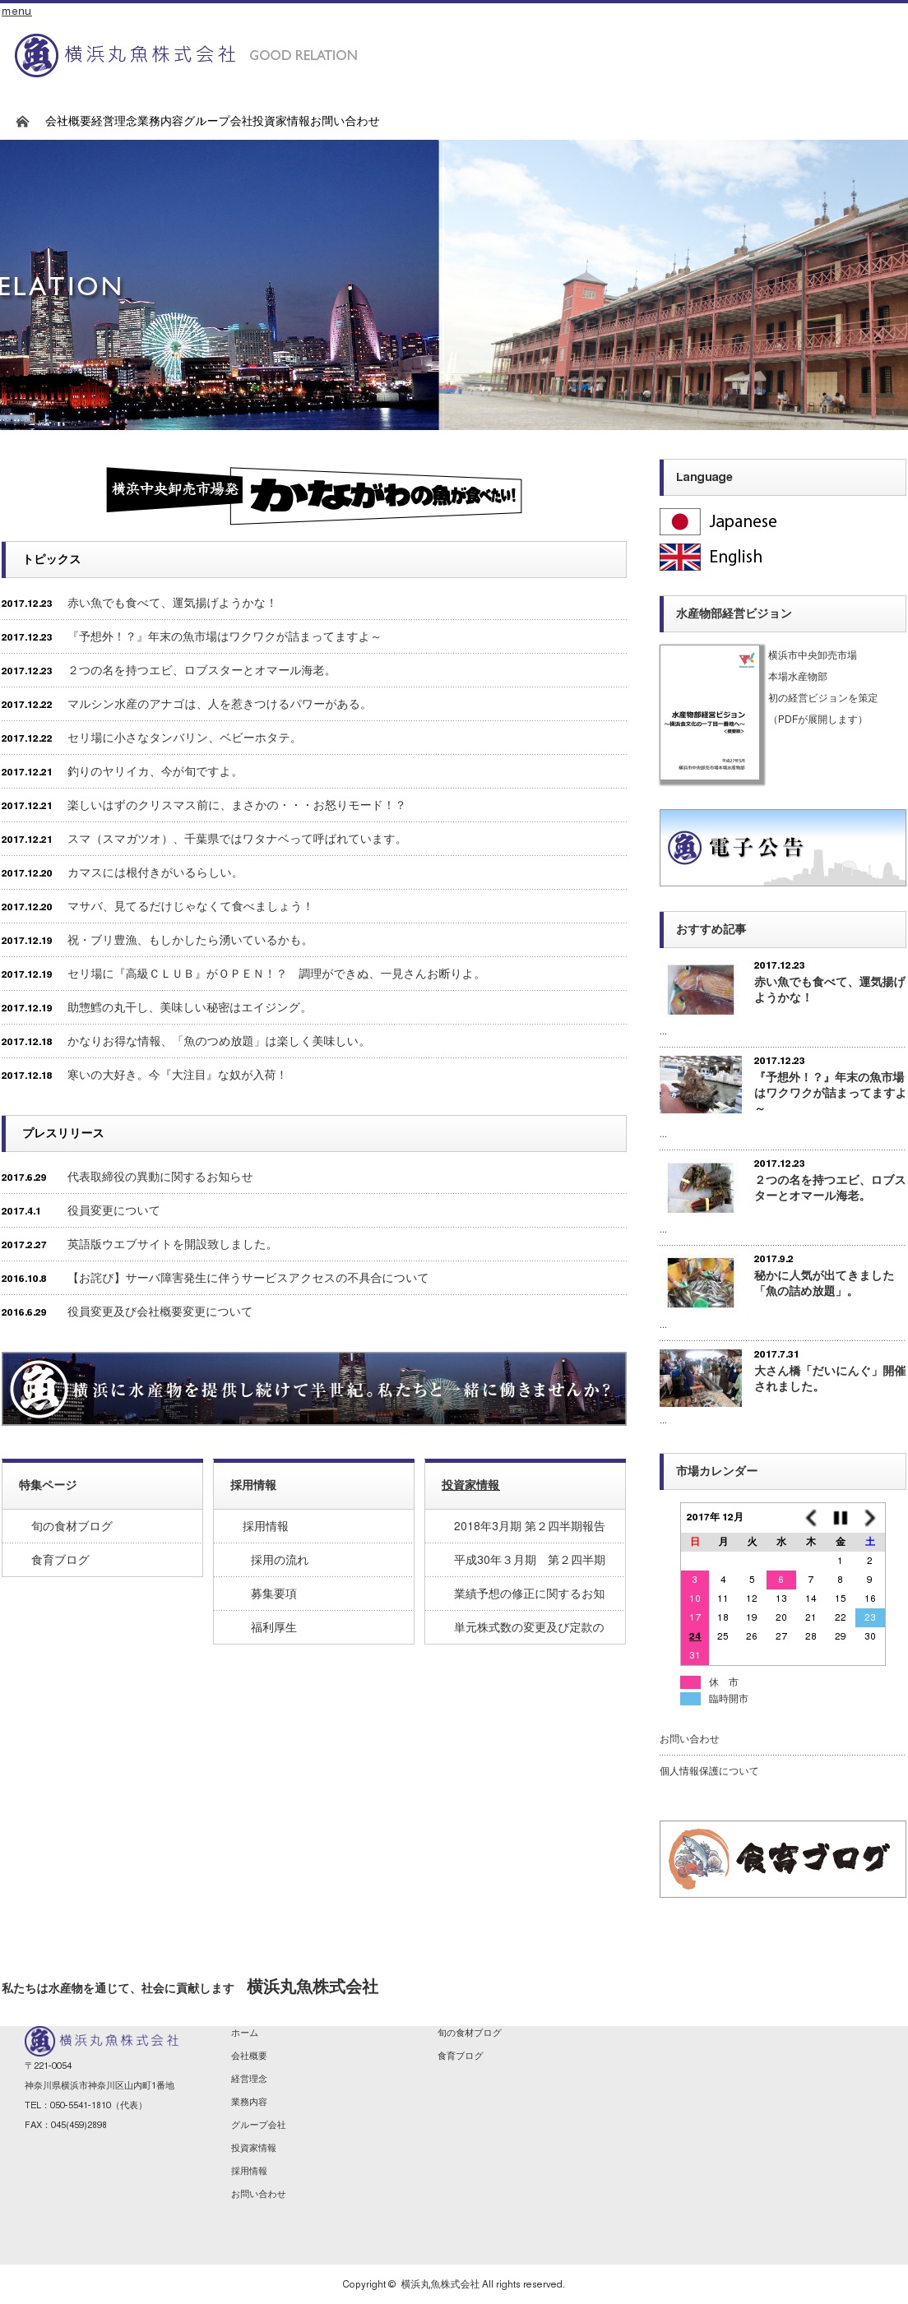Open 個人情報保護について link
This screenshot has width=908, height=2304.
[708, 1772]
